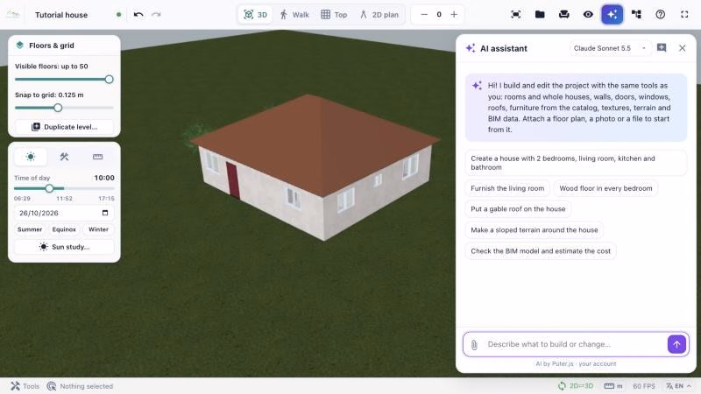Viewport: 701px width, 394px height.
Task: Adjust the Snap to grid slider handle
Action: tap(58, 108)
